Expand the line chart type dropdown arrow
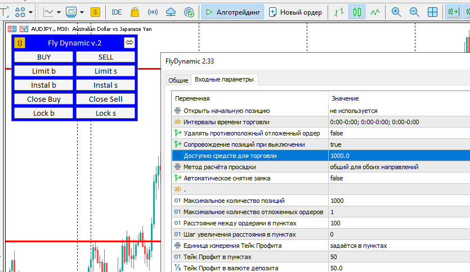This screenshot has height=272, width=470. (x=59, y=12)
